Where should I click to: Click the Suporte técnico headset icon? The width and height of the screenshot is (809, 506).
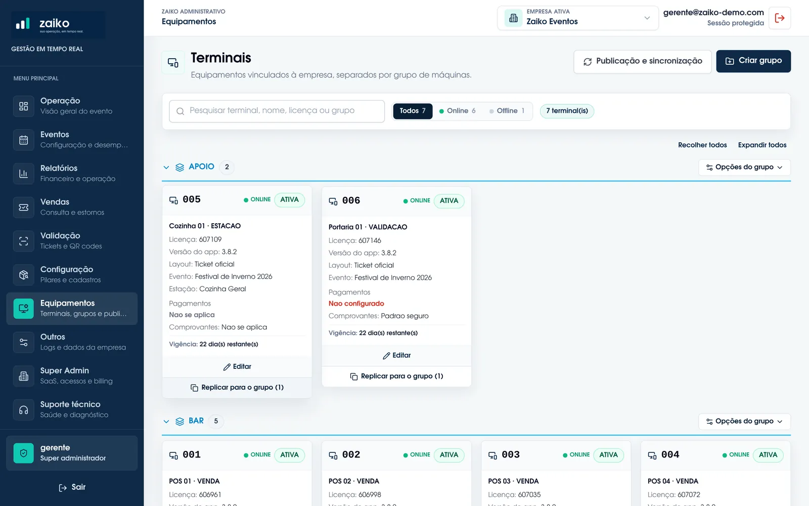tap(23, 410)
